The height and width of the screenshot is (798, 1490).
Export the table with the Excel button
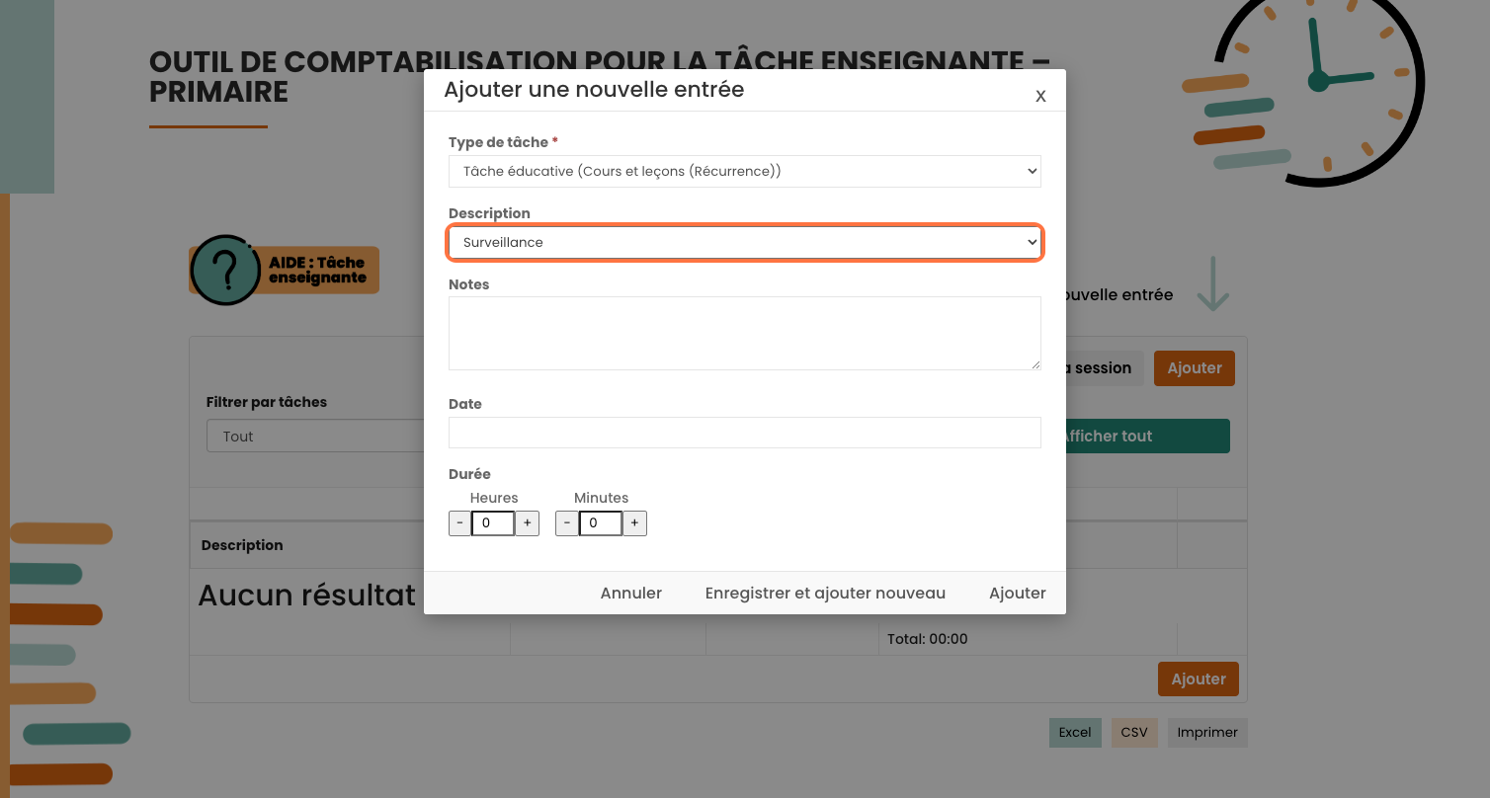pos(1075,733)
